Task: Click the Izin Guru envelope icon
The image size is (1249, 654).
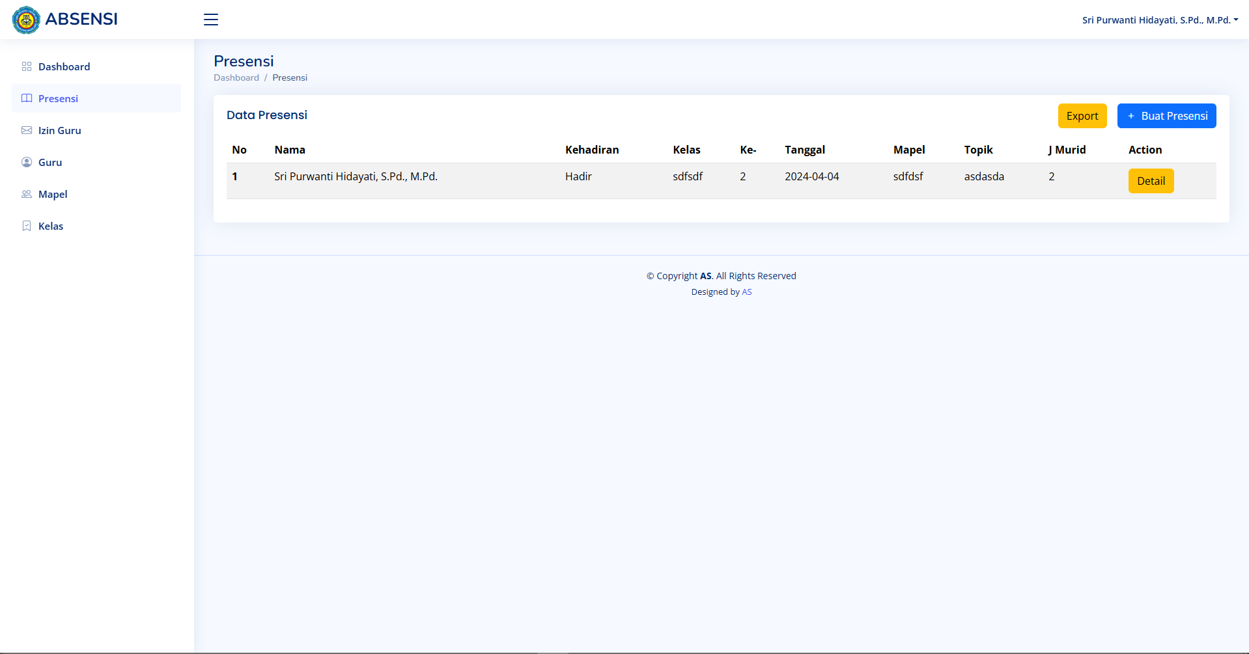Action: tap(27, 130)
